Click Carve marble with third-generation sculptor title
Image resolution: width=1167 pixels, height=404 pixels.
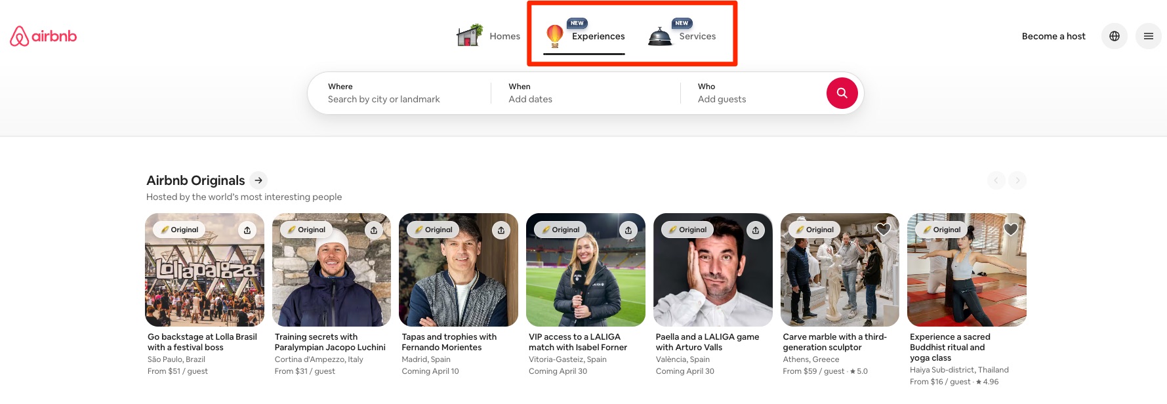834,342
